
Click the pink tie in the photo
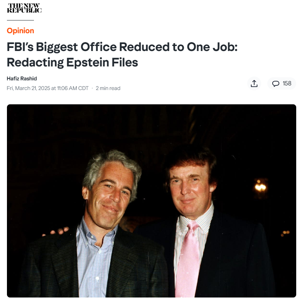coord(187,260)
